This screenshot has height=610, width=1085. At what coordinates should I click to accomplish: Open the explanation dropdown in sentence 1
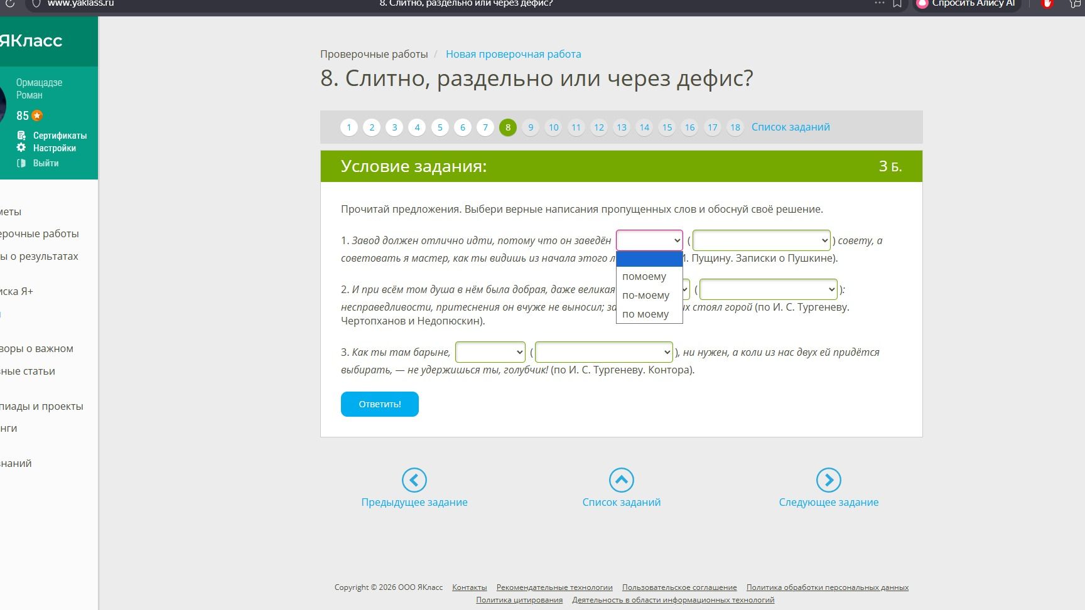pyautogui.click(x=761, y=240)
